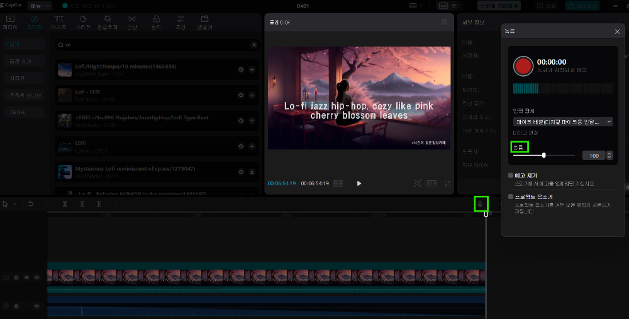Favorite Mysterious Lofi reminiscent of space track
Image resolution: width=629 pixels, height=319 pixels.
pos(241,172)
